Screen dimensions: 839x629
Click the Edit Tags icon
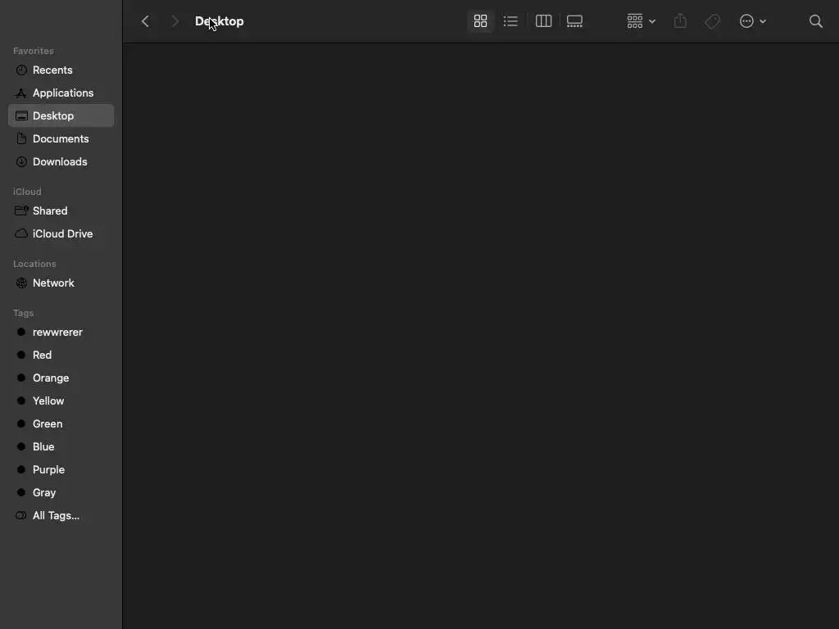coord(712,21)
